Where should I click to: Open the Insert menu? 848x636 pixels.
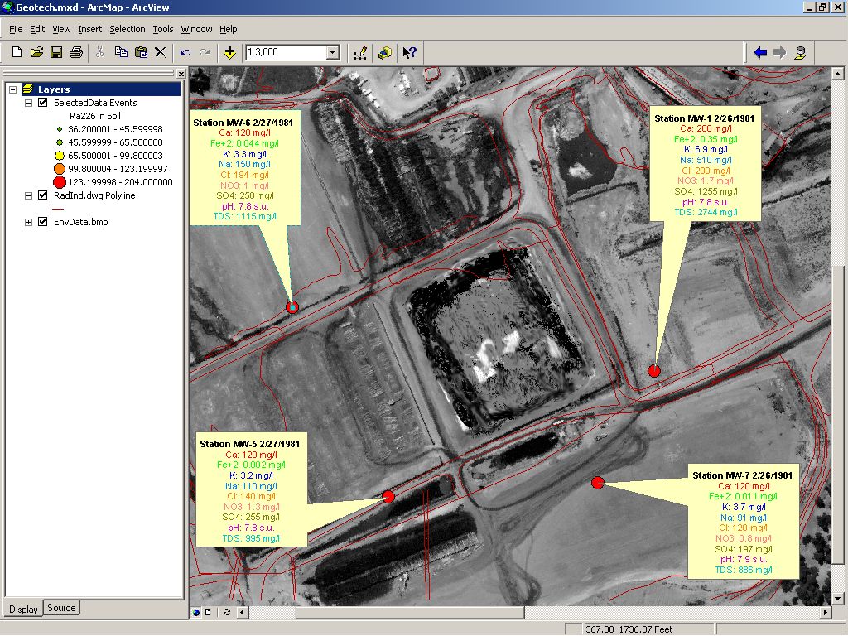[x=89, y=29]
